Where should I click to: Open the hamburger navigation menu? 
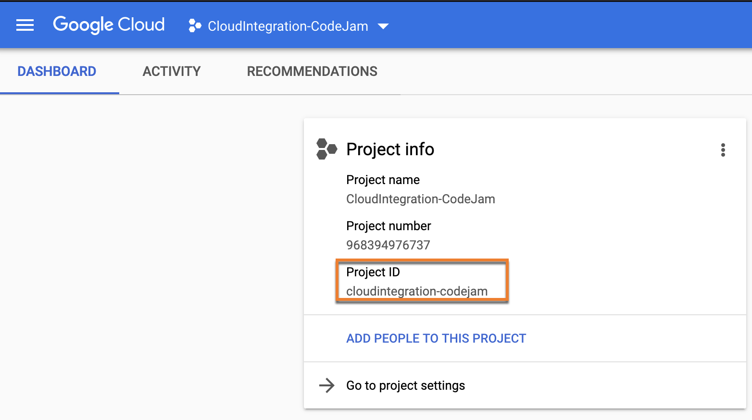tap(25, 25)
